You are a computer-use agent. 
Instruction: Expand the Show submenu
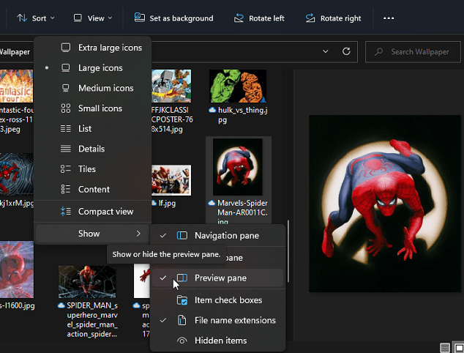(93, 234)
